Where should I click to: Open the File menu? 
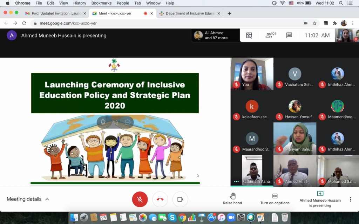(x=39, y=3)
